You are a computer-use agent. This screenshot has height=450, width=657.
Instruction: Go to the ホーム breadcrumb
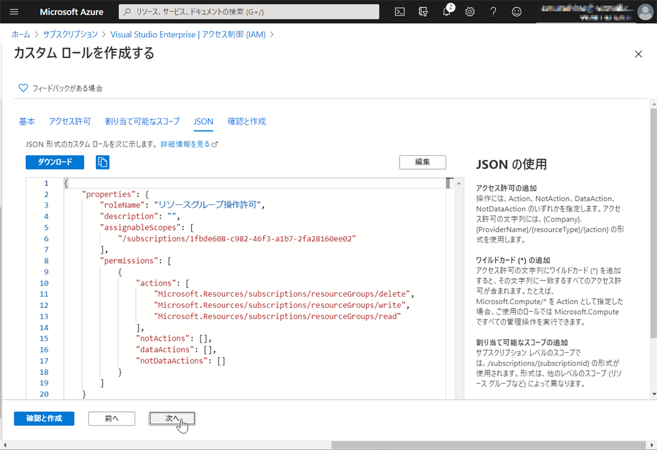[x=21, y=34]
